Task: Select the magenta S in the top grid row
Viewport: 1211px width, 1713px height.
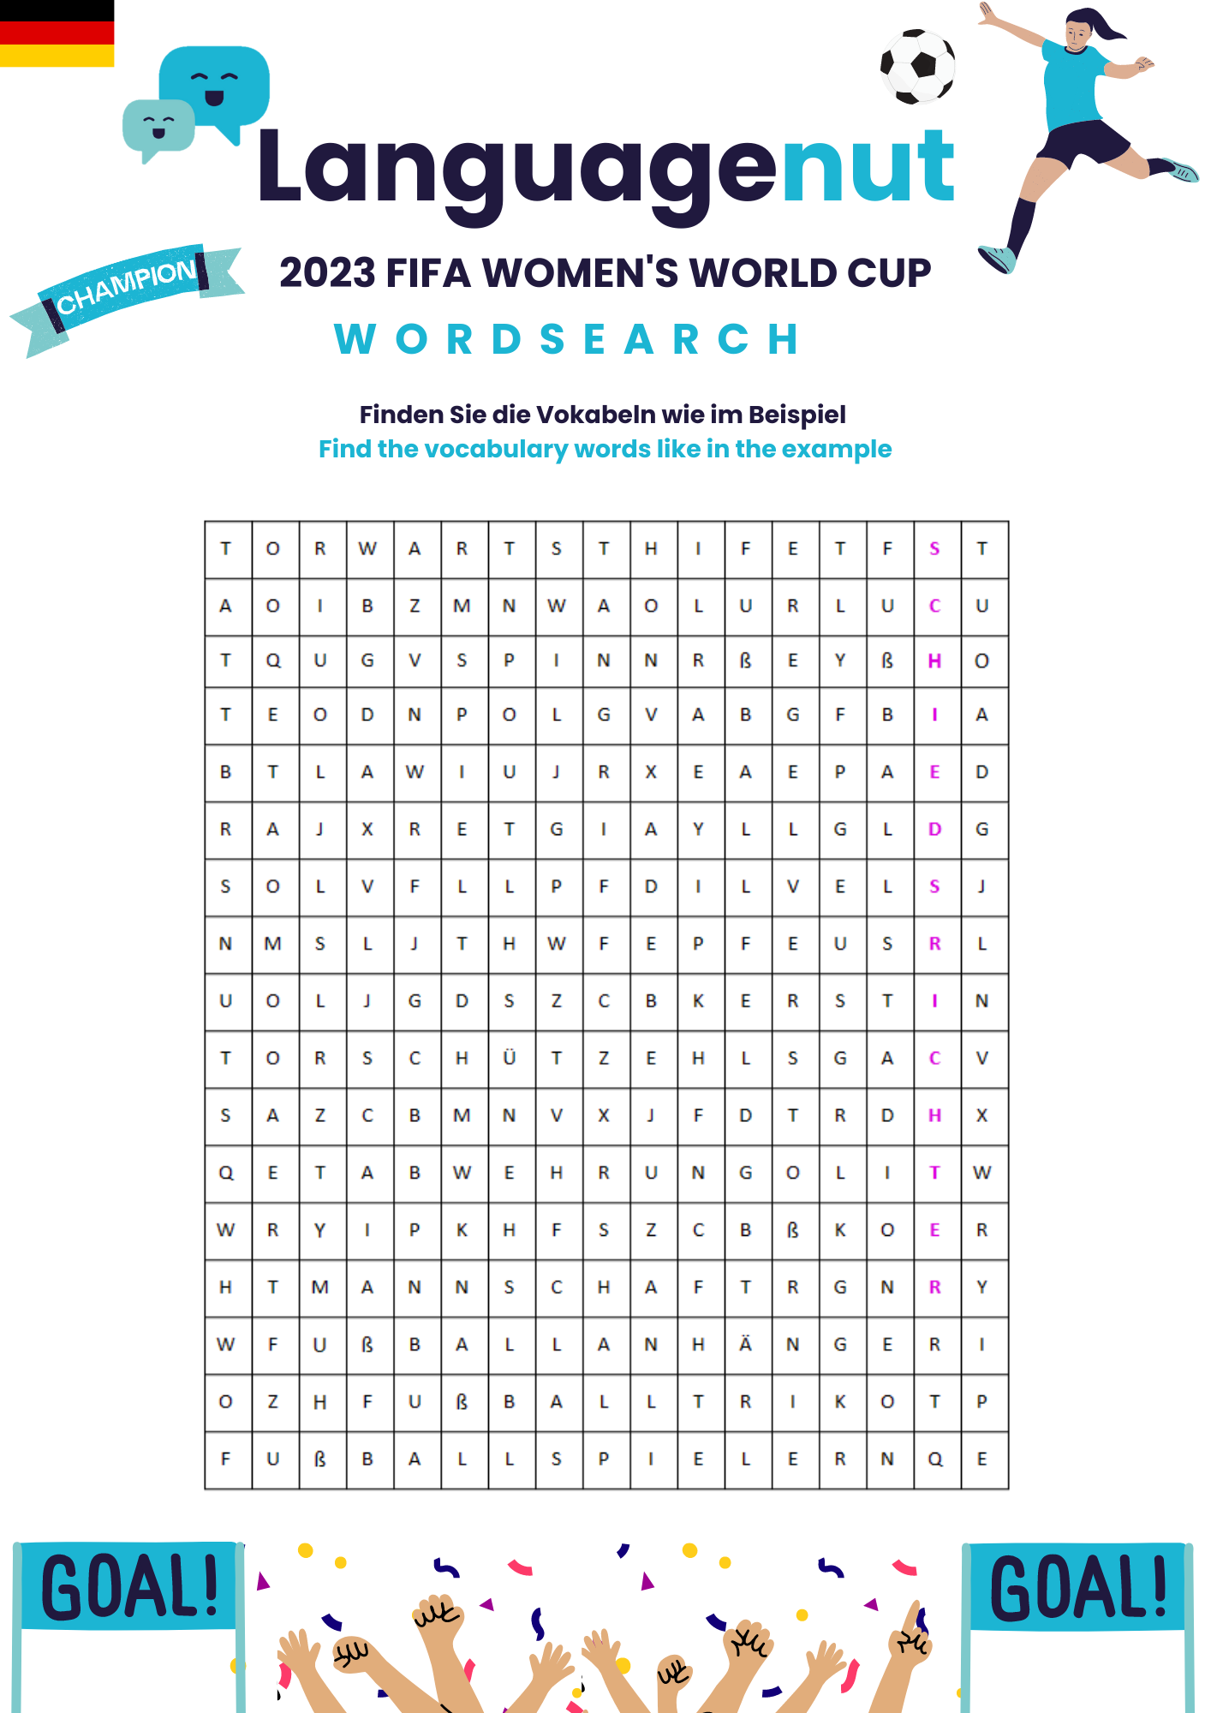Action: coord(934,549)
